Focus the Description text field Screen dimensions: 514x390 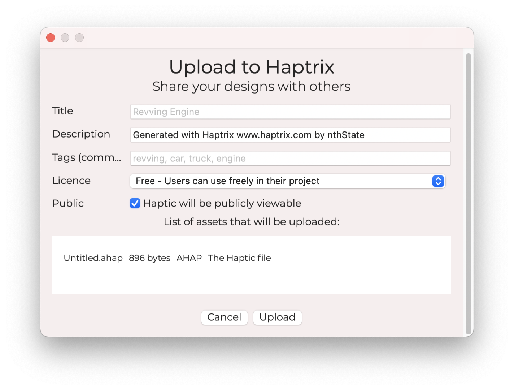[x=290, y=135]
